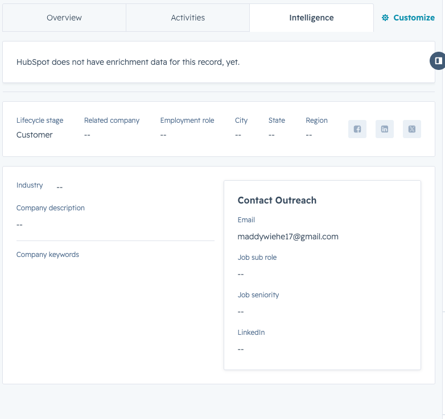The image size is (445, 419).
Task: Click the City field label
Action: (x=241, y=121)
